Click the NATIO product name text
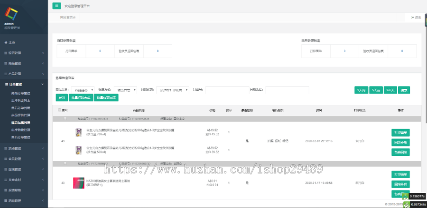 click(108, 181)
